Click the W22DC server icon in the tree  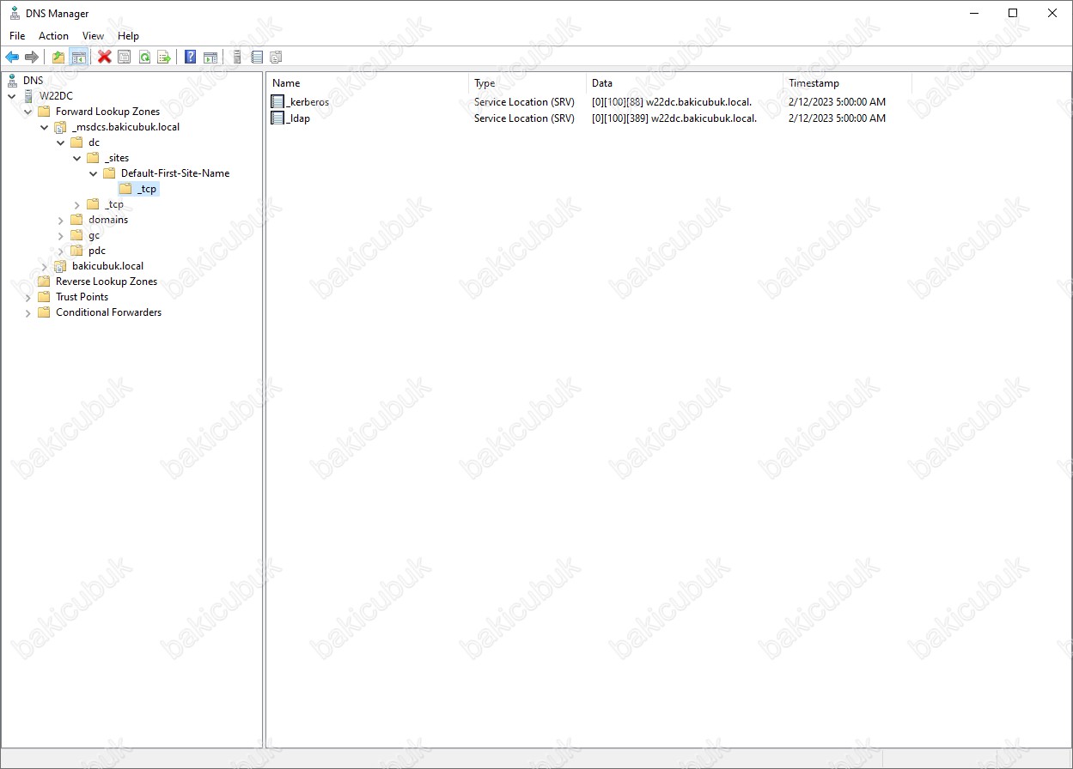click(x=29, y=96)
